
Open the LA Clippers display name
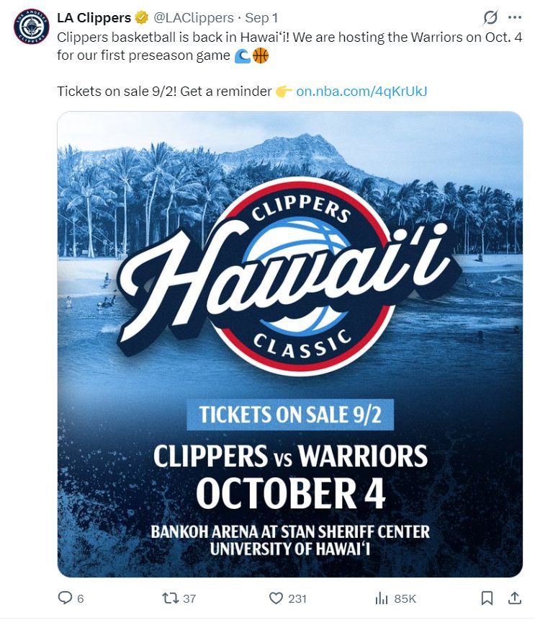pos(94,18)
